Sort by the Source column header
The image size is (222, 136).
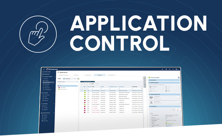(102, 87)
